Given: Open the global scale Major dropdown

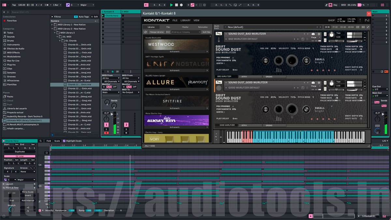Looking at the screenshot, I should 87,5.
